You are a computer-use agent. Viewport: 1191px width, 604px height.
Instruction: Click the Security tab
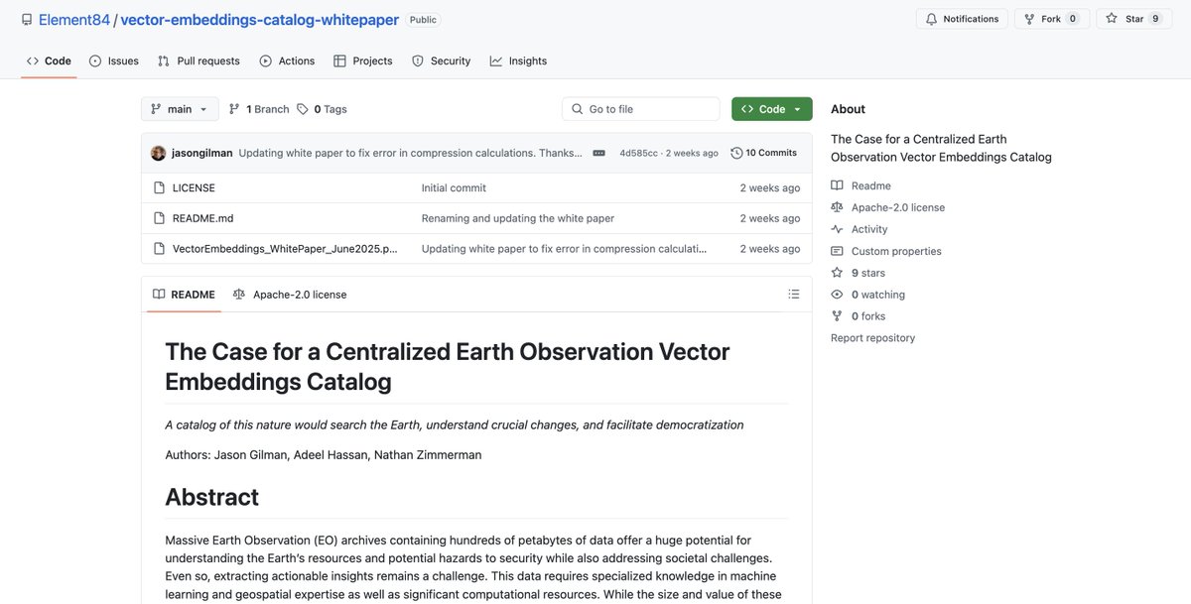tap(441, 60)
